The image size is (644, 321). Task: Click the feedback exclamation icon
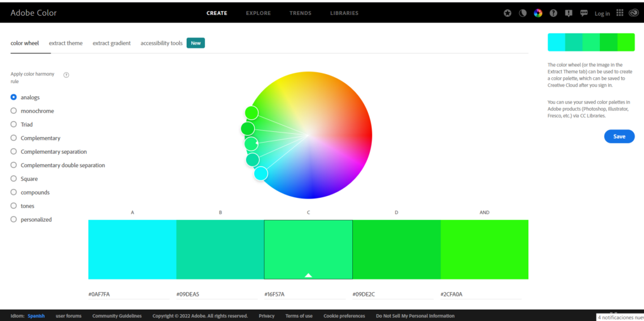point(569,13)
